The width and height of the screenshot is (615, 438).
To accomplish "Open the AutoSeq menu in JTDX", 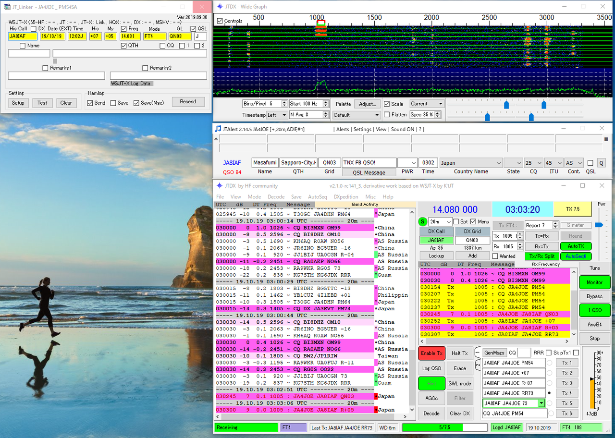I will 317,197.
